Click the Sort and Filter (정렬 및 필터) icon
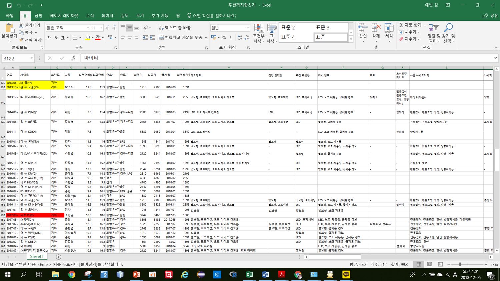 pyautogui.click(x=434, y=28)
